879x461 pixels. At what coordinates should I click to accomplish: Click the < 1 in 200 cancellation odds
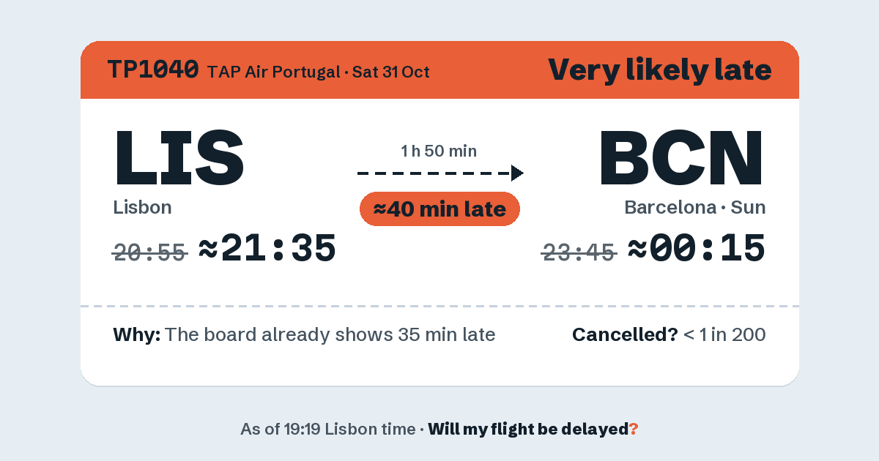tap(724, 335)
